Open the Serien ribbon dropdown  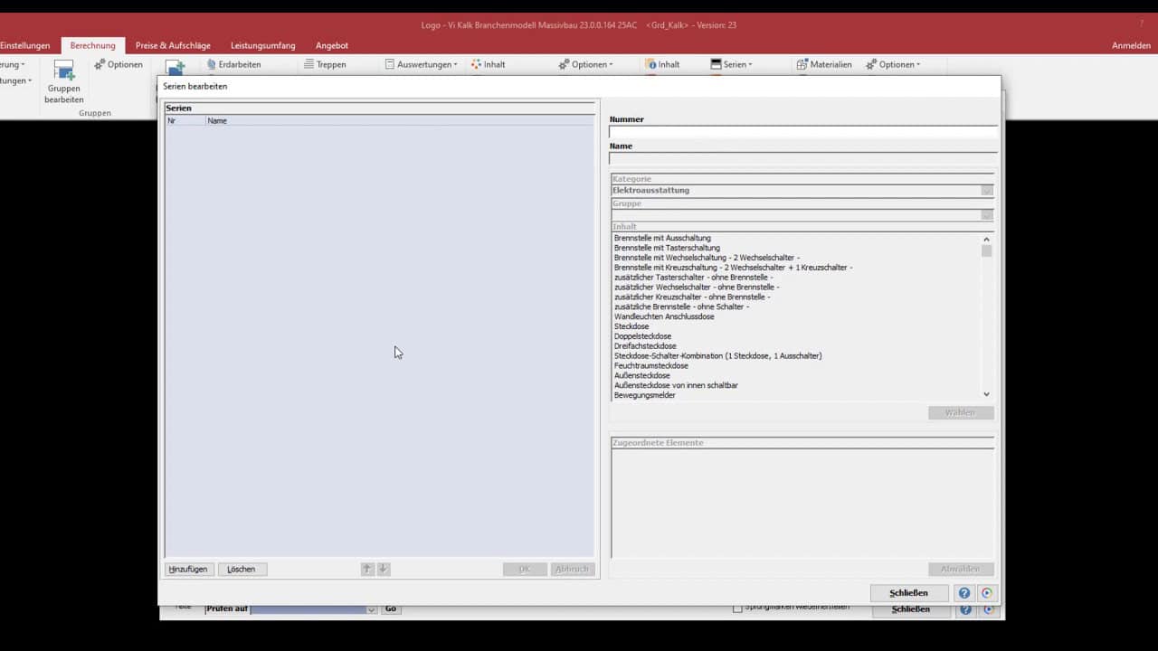[x=731, y=64]
